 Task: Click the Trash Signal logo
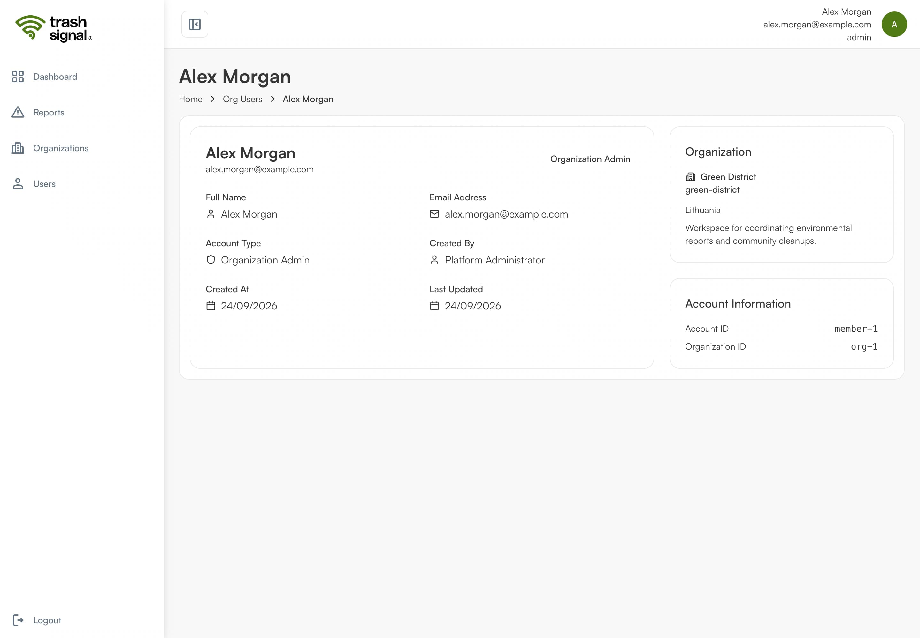[x=54, y=28]
